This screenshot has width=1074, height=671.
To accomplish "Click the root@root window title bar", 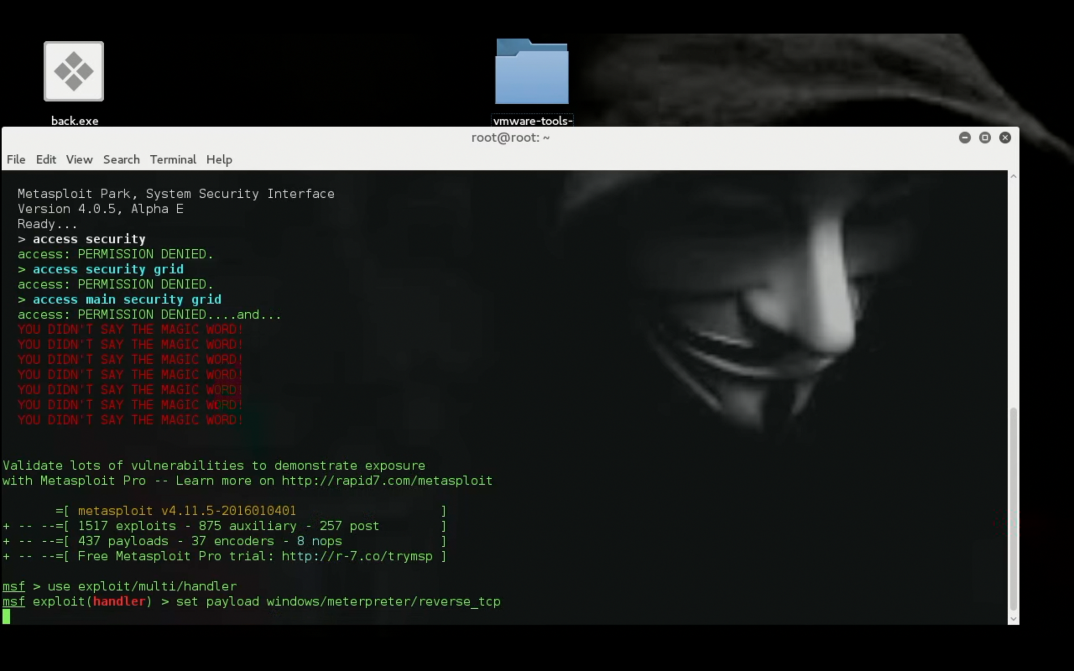I will (x=510, y=138).
